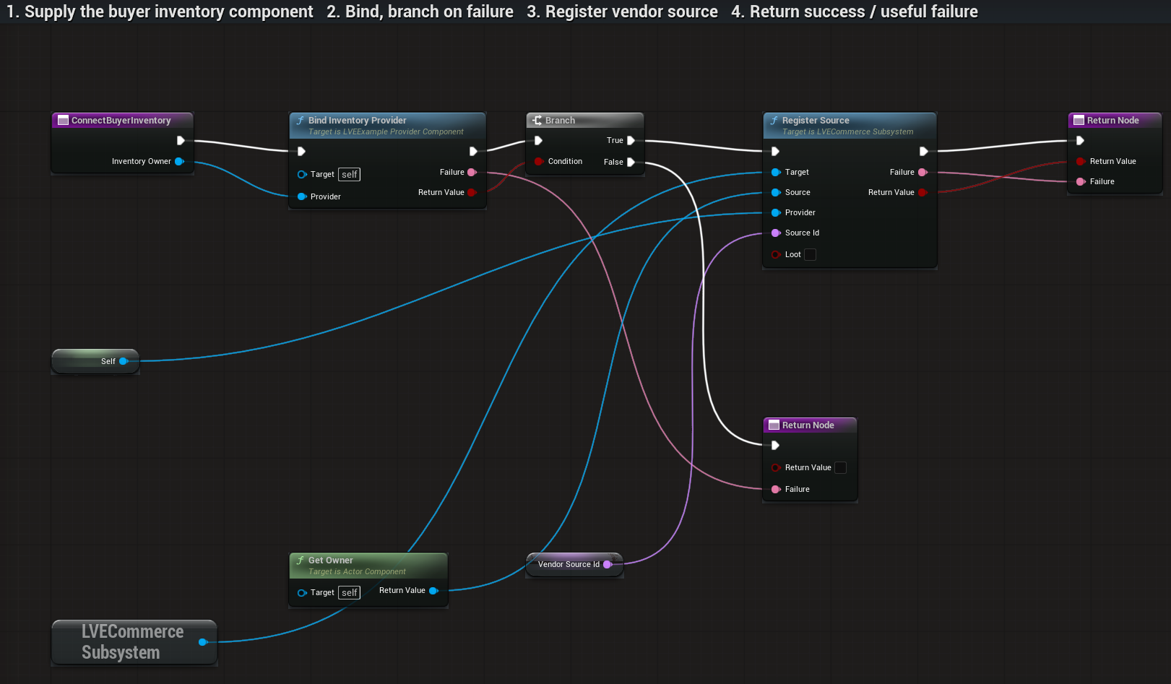Click the LVECommerce Subsystem output pin
The image size is (1171, 684).
[203, 642]
